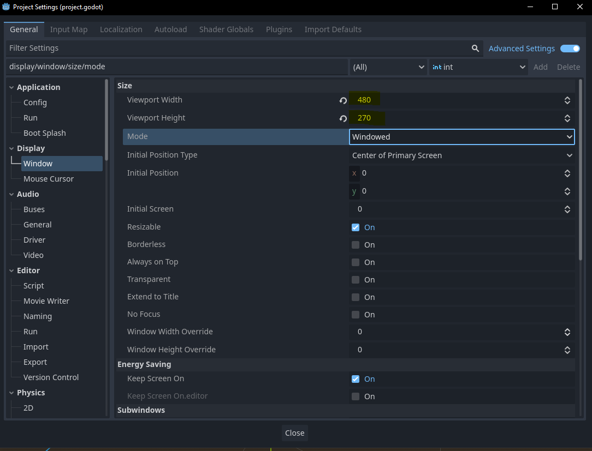The height and width of the screenshot is (451, 592).
Task: Open the Mode dropdown showing Windowed
Action: (461, 137)
